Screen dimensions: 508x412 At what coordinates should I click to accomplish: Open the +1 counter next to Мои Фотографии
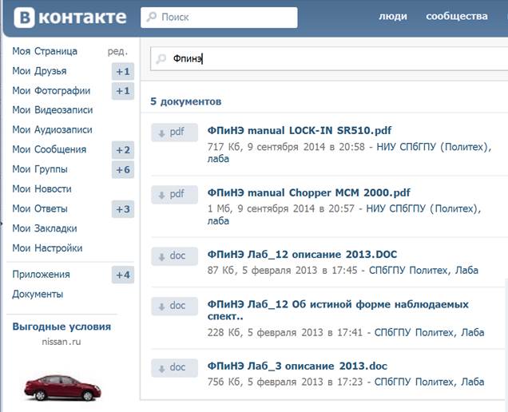123,91
